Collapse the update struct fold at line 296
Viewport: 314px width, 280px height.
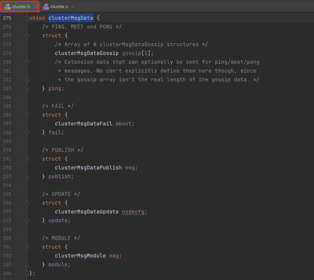tap(27, 203)
